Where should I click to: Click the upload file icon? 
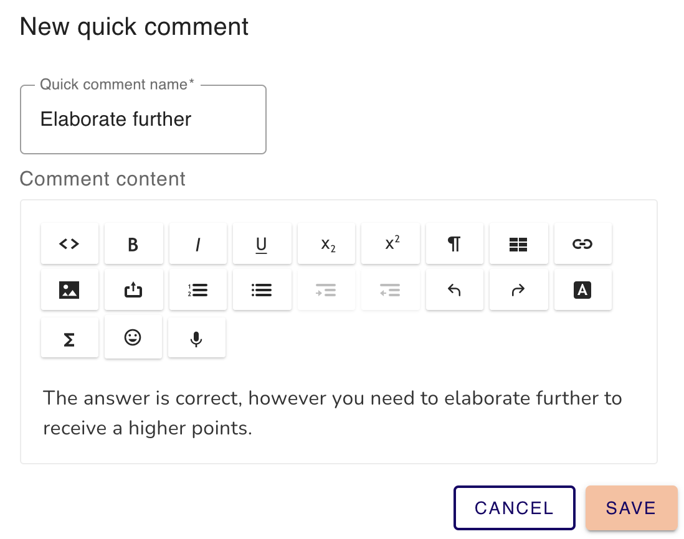coord(133,290)
